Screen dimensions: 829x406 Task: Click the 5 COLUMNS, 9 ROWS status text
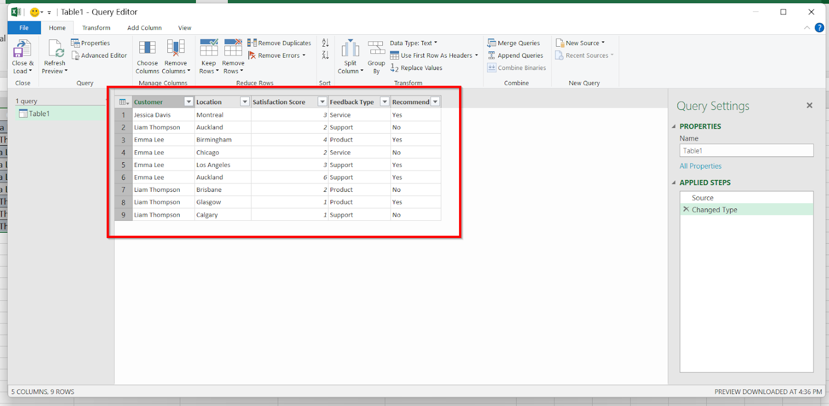(43, 392)
